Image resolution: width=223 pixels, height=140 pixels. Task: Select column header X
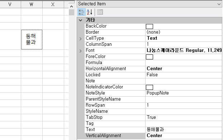(x=53, y=4)
